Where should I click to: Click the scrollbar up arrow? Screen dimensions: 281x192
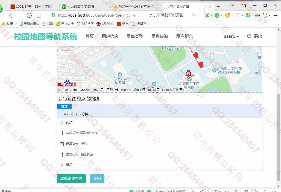(x=278, y=30)
